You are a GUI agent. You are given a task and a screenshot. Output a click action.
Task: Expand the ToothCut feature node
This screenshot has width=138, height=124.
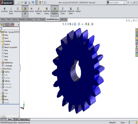click(1, 72)
